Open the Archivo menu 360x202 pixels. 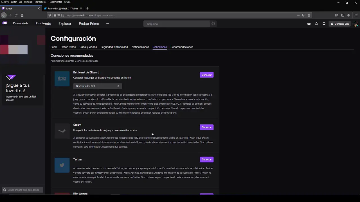(5, 2)
